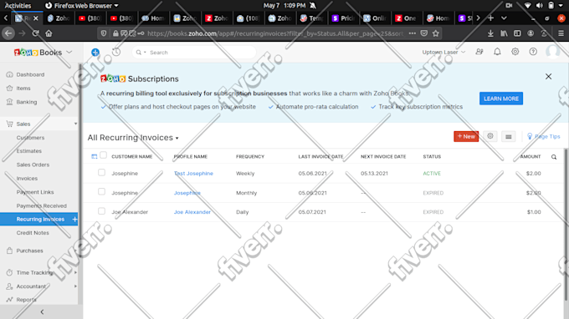Open user profile avatar
This screenshot has width=569, height=319.
(552, 52)
